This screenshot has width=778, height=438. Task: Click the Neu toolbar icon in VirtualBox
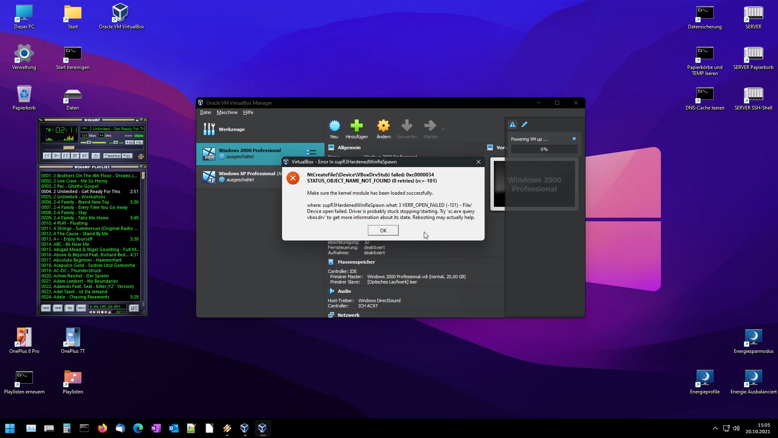pos(334,129)
